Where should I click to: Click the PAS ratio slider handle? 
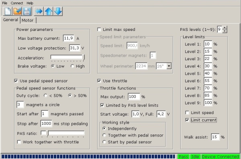tap(47, 133)
